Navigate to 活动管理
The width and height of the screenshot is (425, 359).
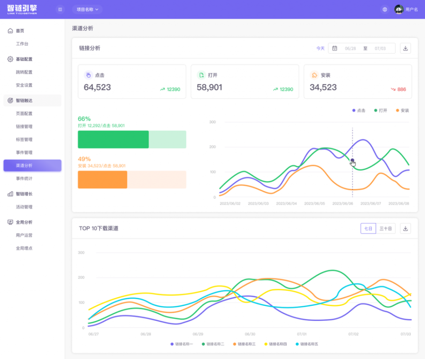[24, 207]
